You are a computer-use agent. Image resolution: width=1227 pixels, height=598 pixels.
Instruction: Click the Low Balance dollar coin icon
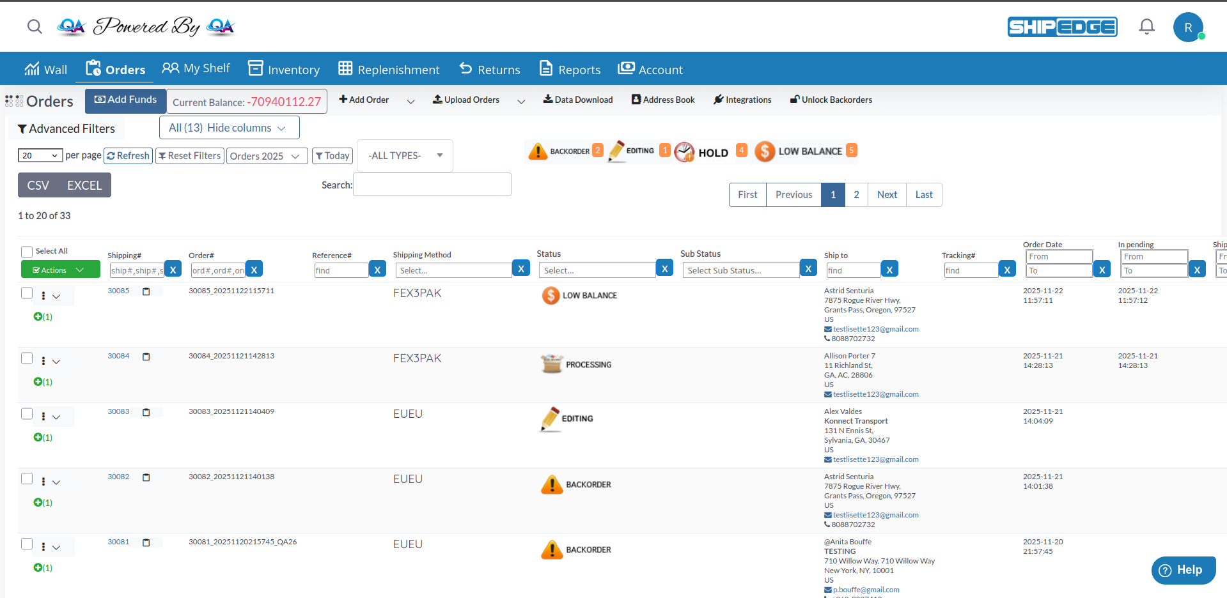(x=765, y=151)
